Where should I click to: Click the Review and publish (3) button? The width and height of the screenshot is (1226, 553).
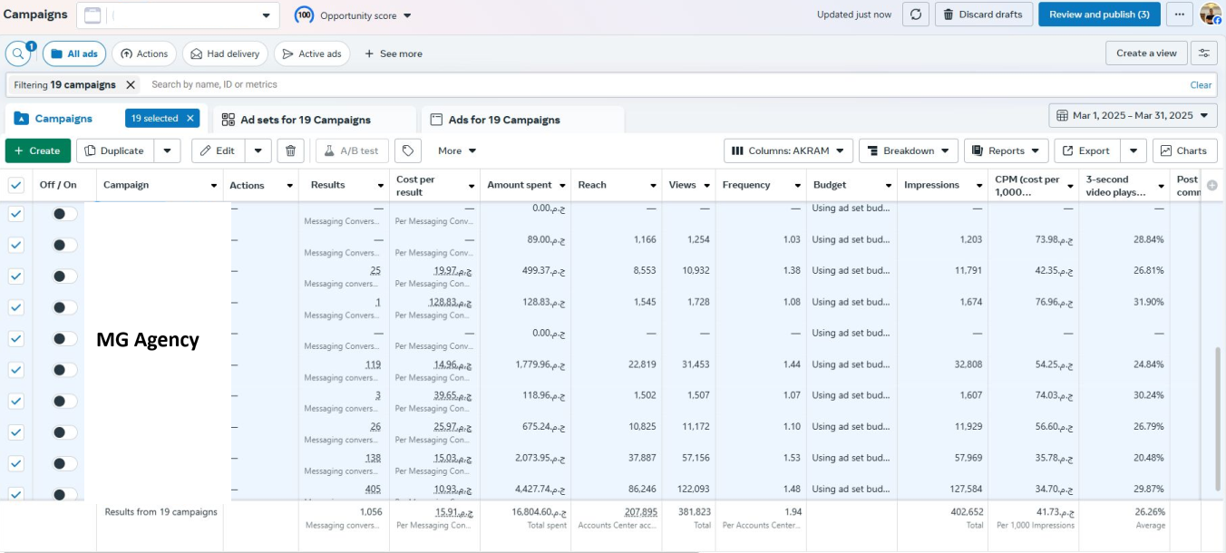coord(1098,15)
